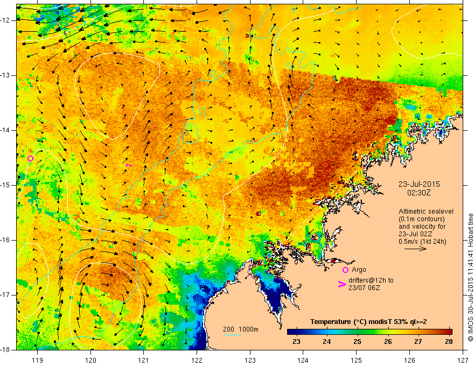Viewport: 474px width, 366px height.
Task: Click the 'Altimetric sealevel' text
Action: coord(426,212)
